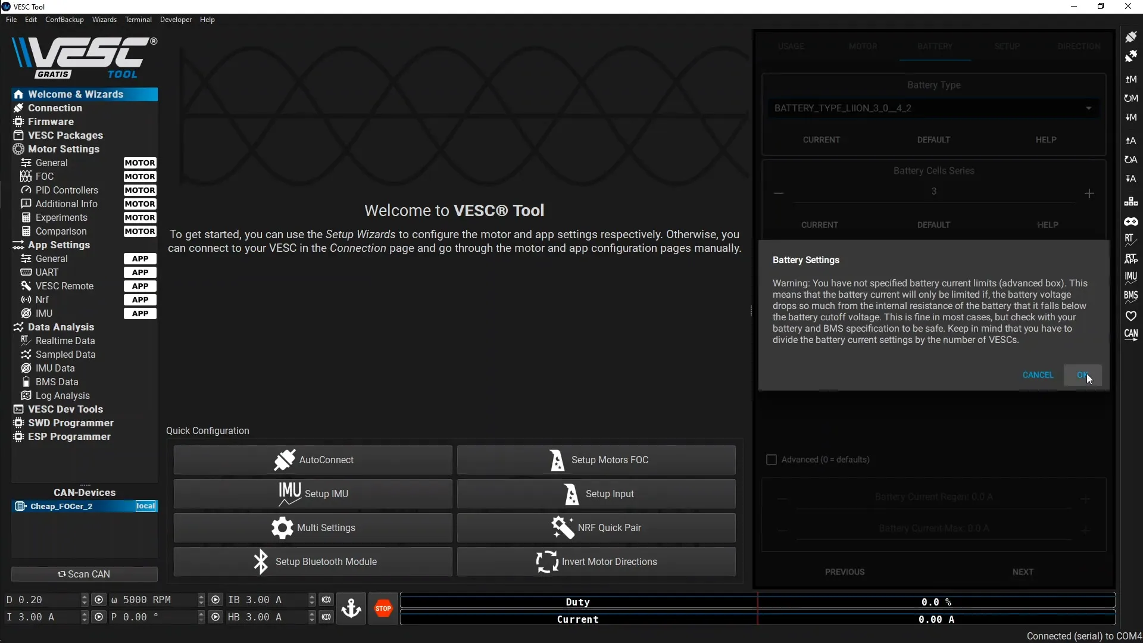Click the RT realtime data icon in right sidebar
Viewport: 1143px width, 643px height.
pos(1132,240)
